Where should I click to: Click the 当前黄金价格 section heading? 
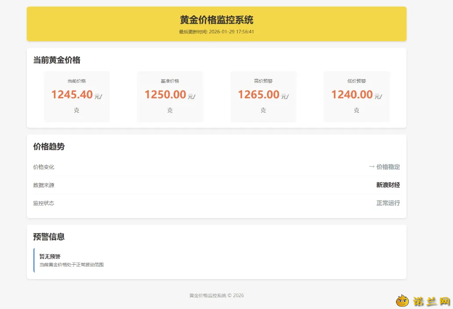point(57,60)
